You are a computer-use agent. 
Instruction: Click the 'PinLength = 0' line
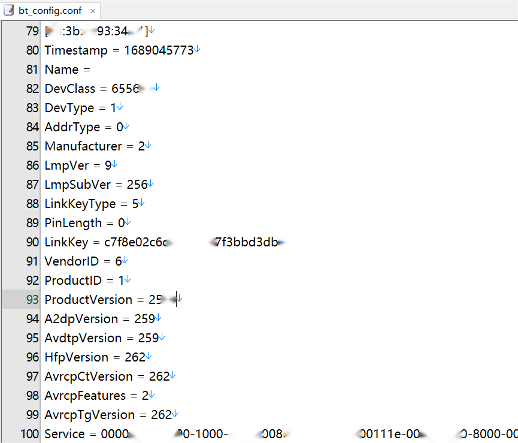click(84, 223)
